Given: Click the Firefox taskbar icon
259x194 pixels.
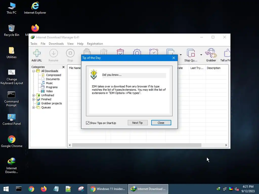Looking at the screenshot, I should click(44, 189).
